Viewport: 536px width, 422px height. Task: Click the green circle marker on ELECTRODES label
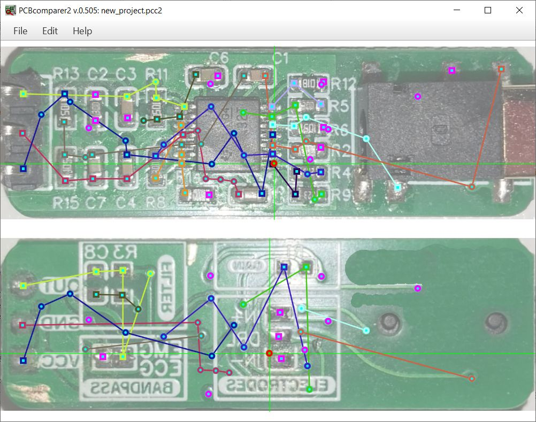point(309,389)
